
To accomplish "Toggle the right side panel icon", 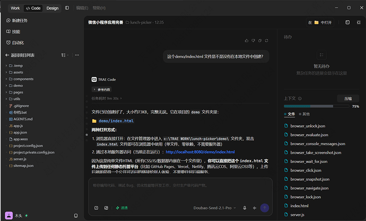I will (359, 22).
